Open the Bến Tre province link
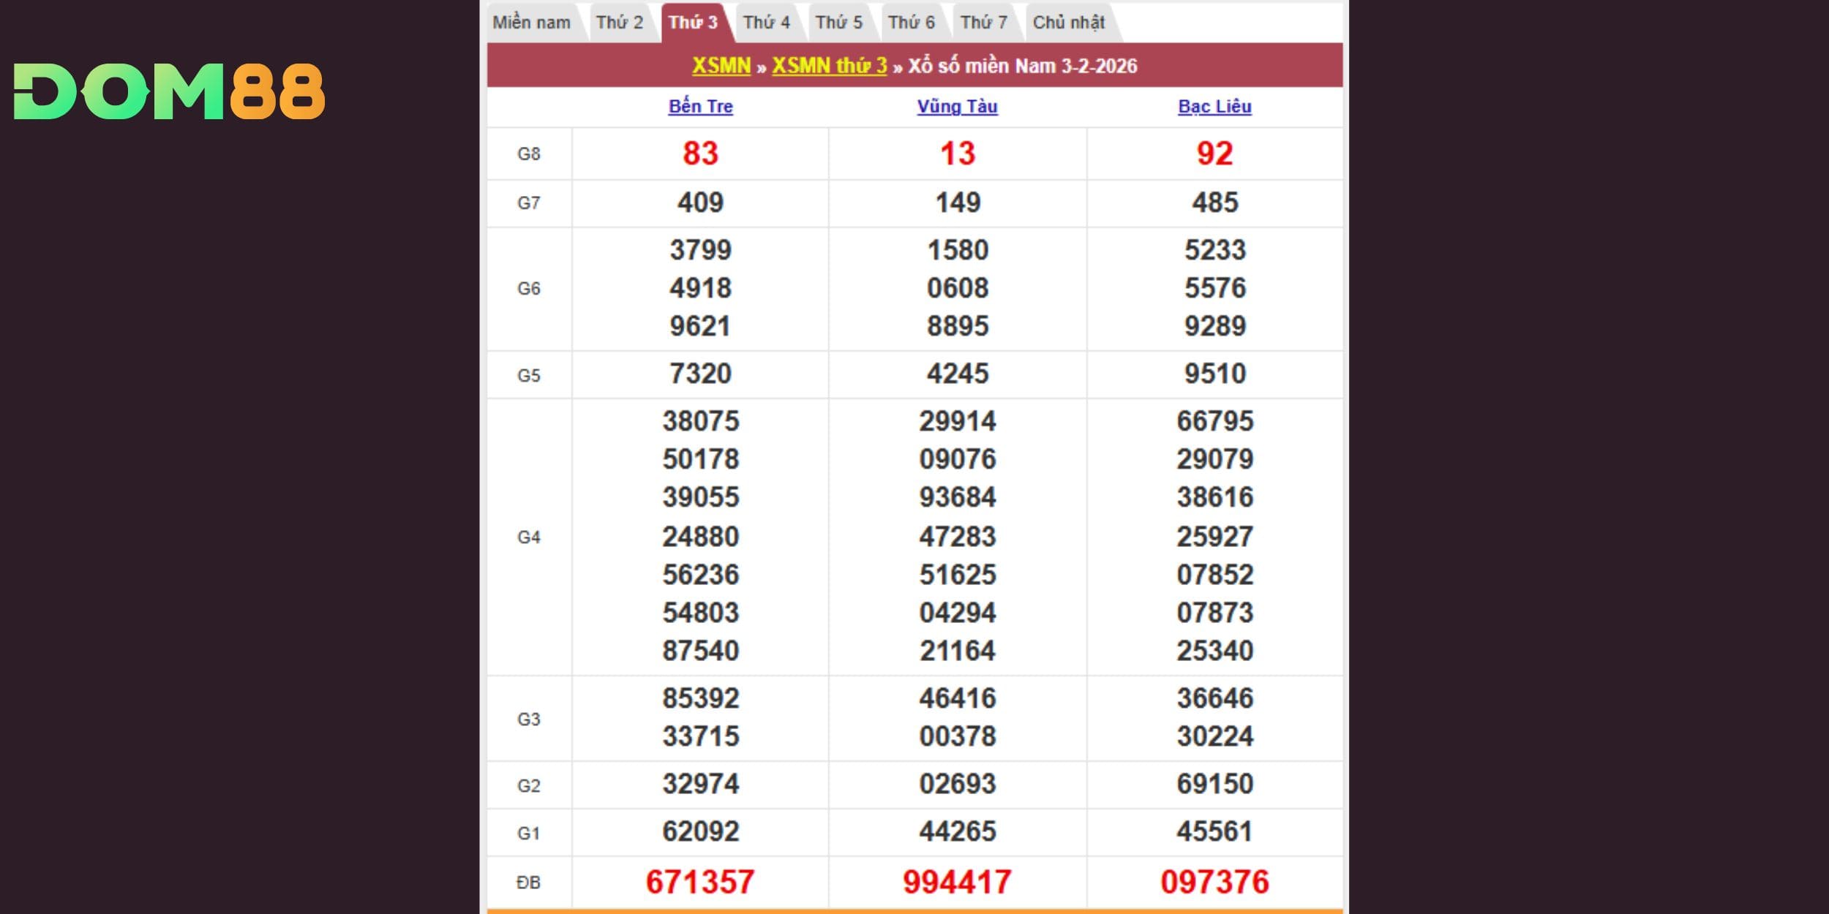This screenshot has height=914, width=1829. 700,107
